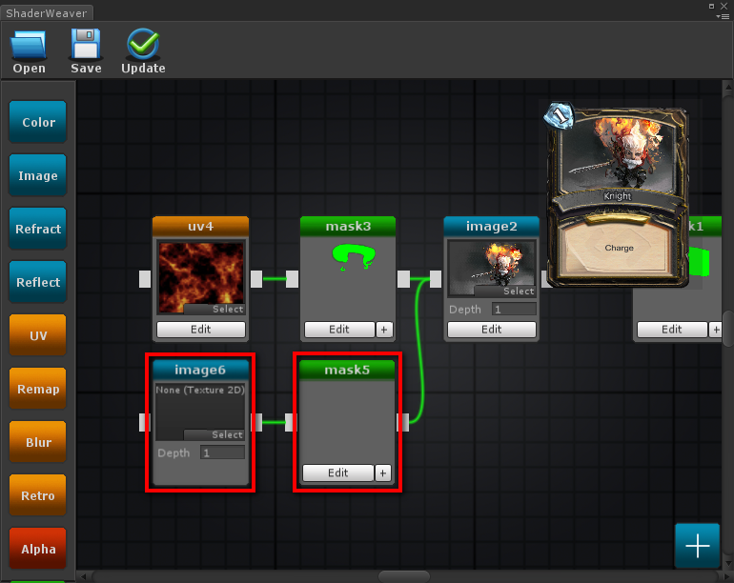This screenshot has height=583, width=734.
Task: Click the blue plus button in the canvas corner
Action: (697, 546)
